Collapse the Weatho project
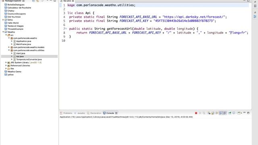The width and height of the screenshot is (258, 145). pyautogui.click(x=3, y=32)
